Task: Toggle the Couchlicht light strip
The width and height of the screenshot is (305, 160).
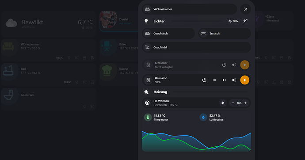Action: coord(196,47)
